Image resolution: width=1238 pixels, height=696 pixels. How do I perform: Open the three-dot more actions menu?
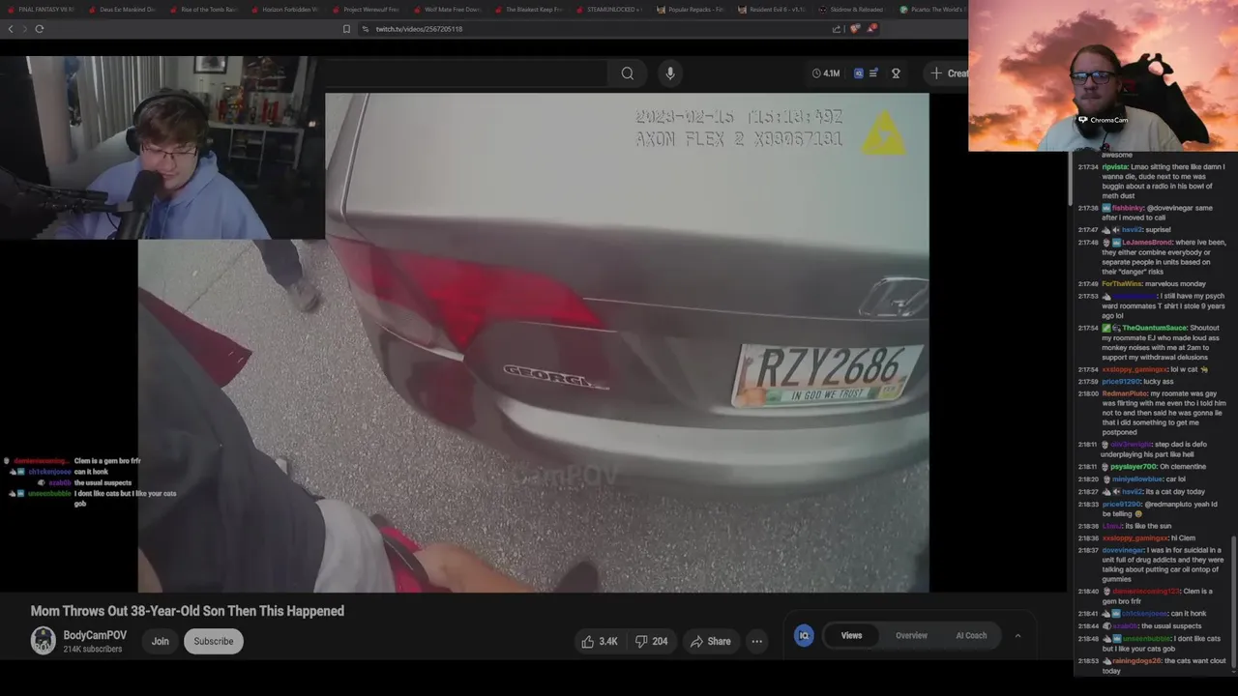point(757,641)
